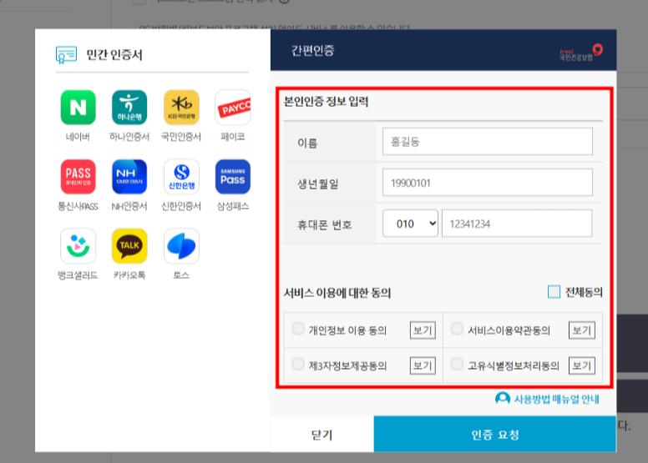Select the 개인정보 이용 동의 radio button

pyautogui.click(x=297, y=330)
